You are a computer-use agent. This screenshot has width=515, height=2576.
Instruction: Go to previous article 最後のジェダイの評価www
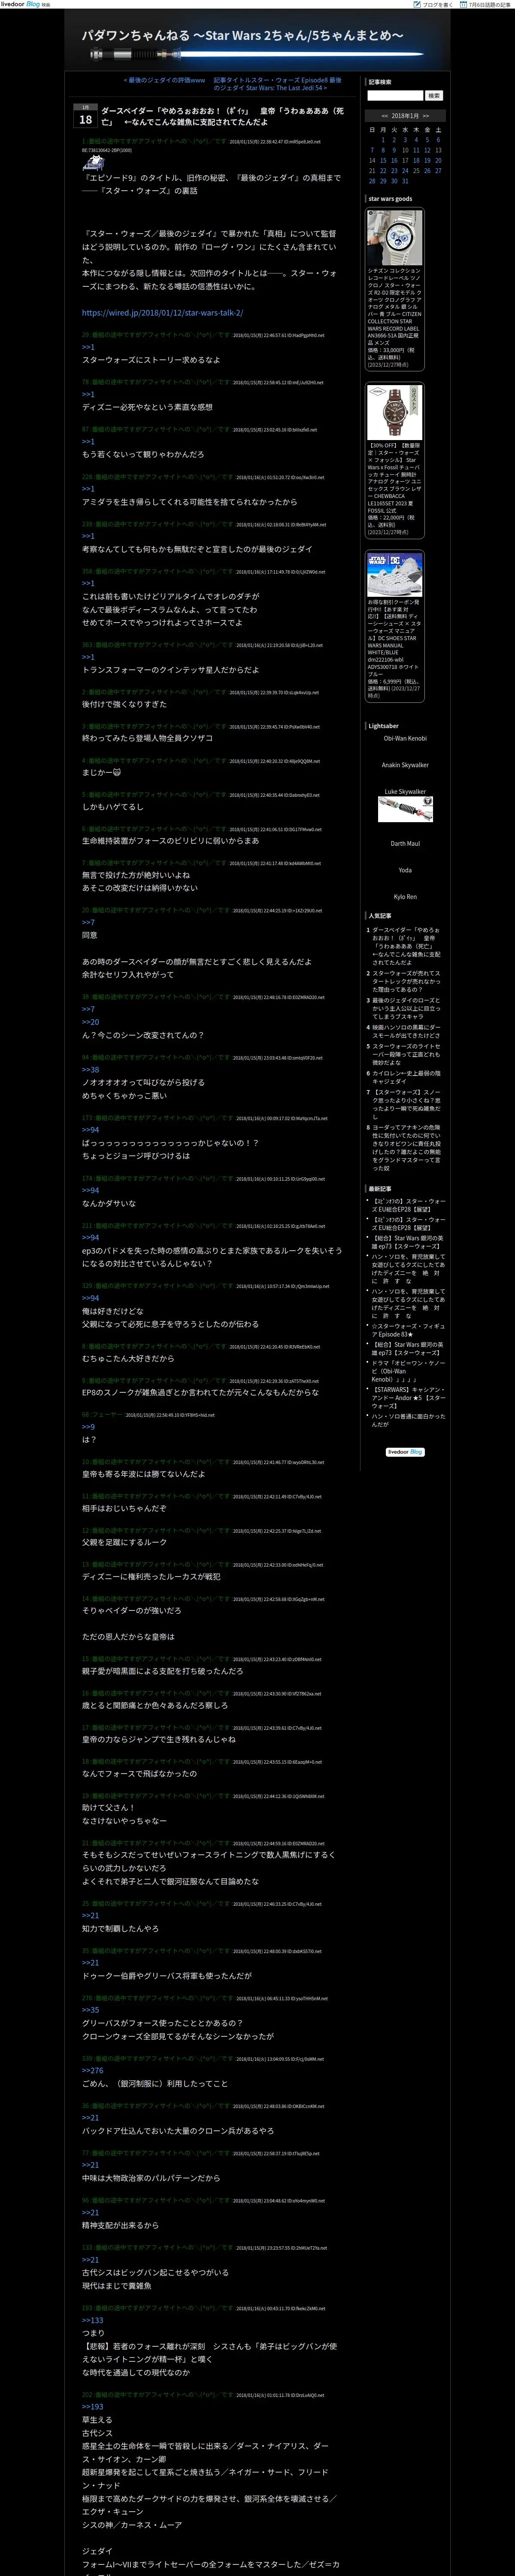(164, 80)
